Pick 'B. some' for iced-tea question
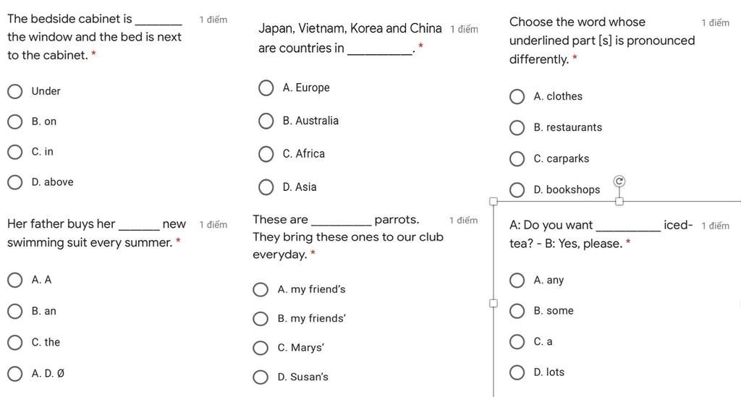 tap(517, 311)
